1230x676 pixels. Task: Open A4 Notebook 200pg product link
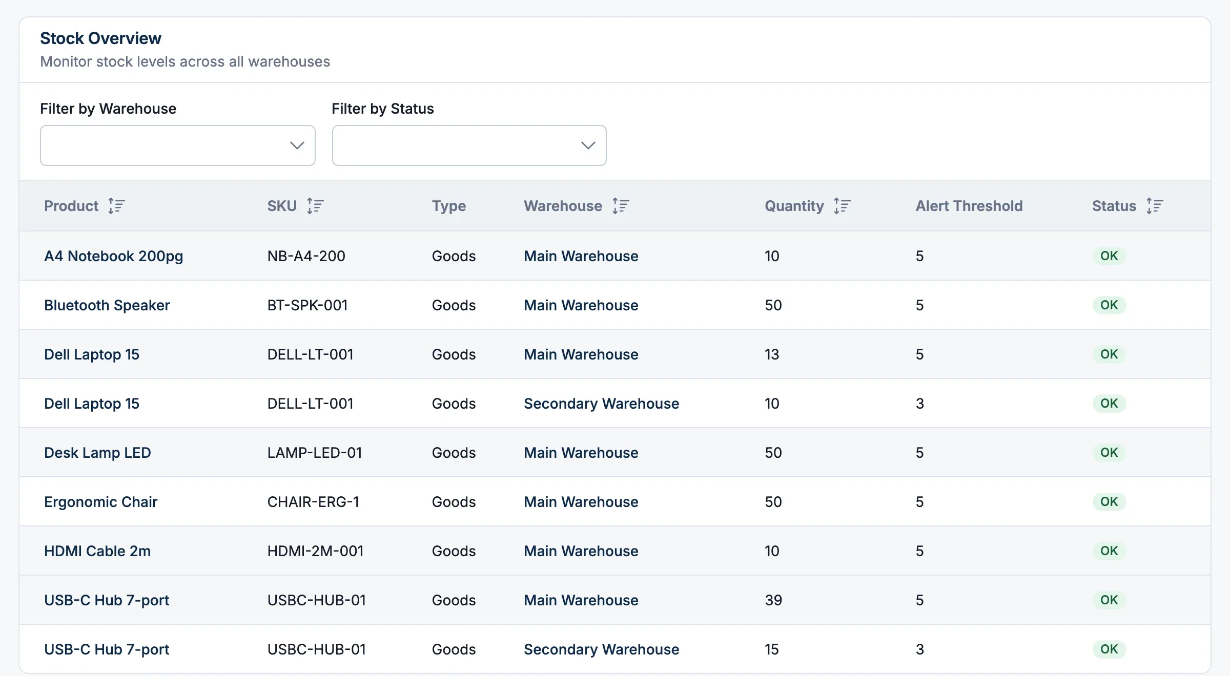(114, 256)
